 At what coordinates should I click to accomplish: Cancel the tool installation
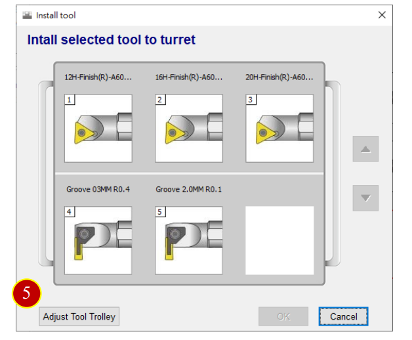pyautogui.click(x=343, y=316)
